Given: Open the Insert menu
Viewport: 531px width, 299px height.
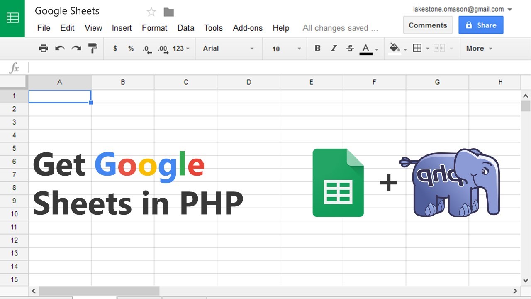Looking at the screenshot, I should 122,28.
